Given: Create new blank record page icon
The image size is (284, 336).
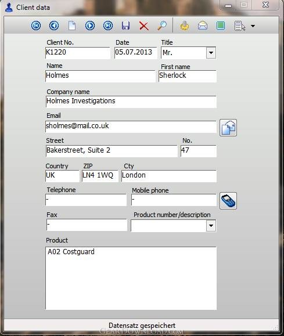Looking at the screenshot, I should coord(72,26).
